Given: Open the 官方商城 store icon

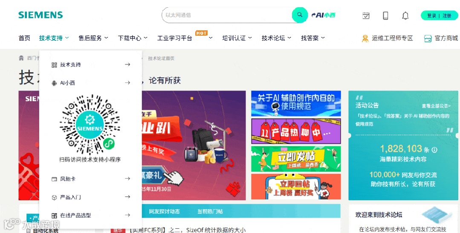Looking at the screenshot, I should point(428,38).
